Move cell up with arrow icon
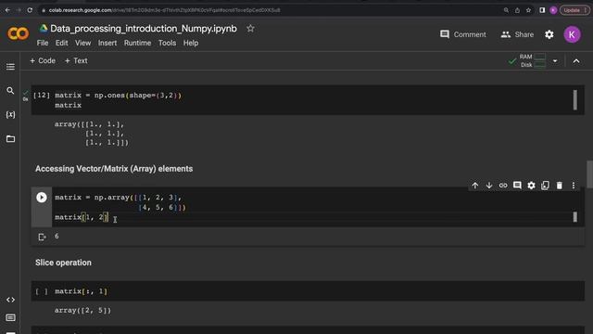Viewport: 593px width, 334px height. point(475,186)
